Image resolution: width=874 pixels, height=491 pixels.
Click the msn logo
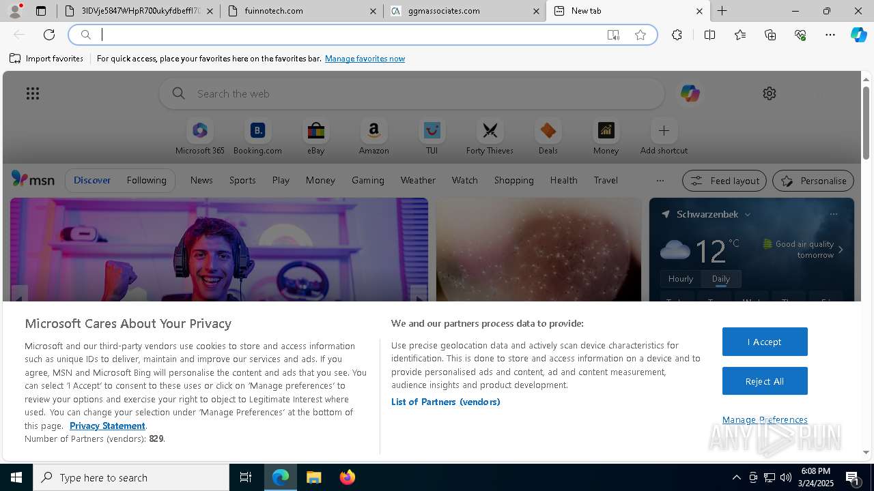tap(33, 179)
